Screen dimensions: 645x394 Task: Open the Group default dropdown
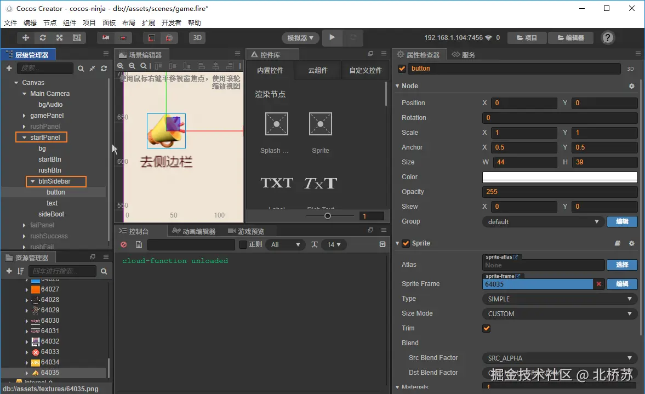point(543,222)
